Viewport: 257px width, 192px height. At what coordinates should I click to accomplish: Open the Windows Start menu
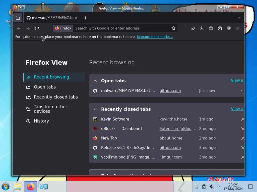tap(6, 186)
